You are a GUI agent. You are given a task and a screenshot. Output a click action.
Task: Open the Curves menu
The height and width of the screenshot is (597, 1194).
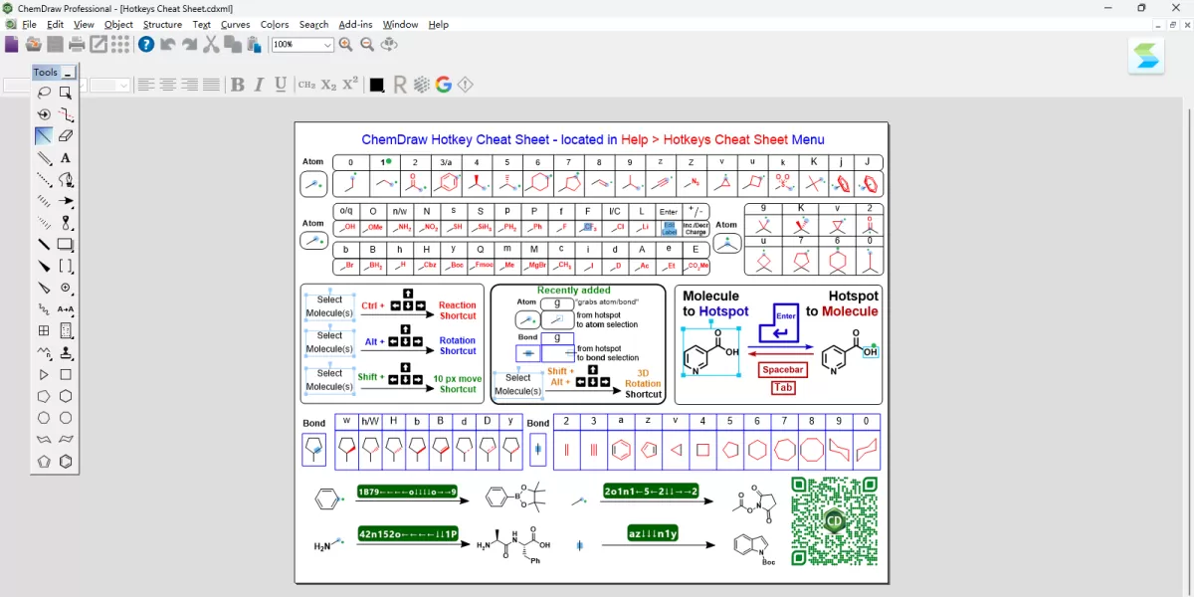[236, 24]
